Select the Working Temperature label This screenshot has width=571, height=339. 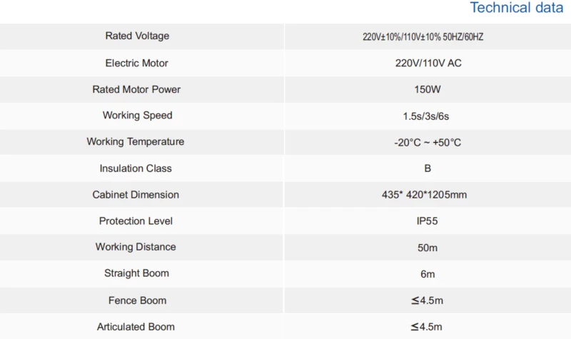point(136,141)
